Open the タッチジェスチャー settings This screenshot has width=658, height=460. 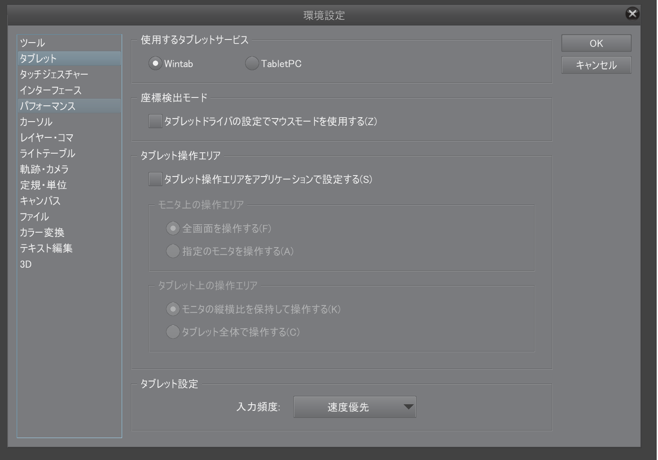[69, 75]
